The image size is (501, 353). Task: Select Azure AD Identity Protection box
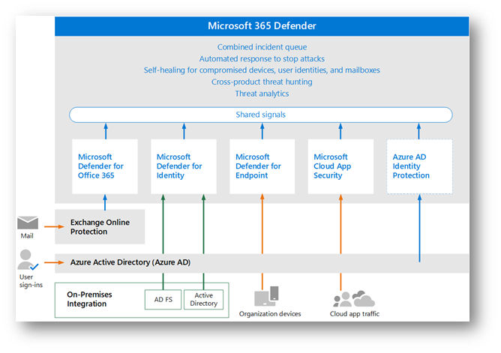coord(419,166)
